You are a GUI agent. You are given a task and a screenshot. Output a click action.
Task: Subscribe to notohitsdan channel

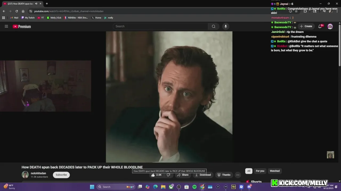(61, 175)
